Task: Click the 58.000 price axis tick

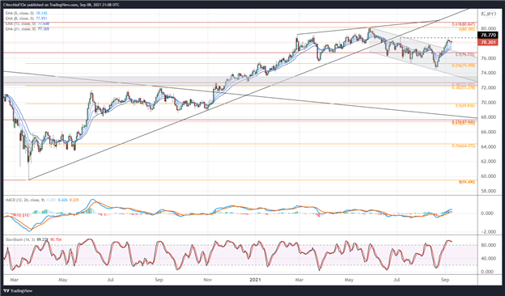Action: [x=488, y=191]
